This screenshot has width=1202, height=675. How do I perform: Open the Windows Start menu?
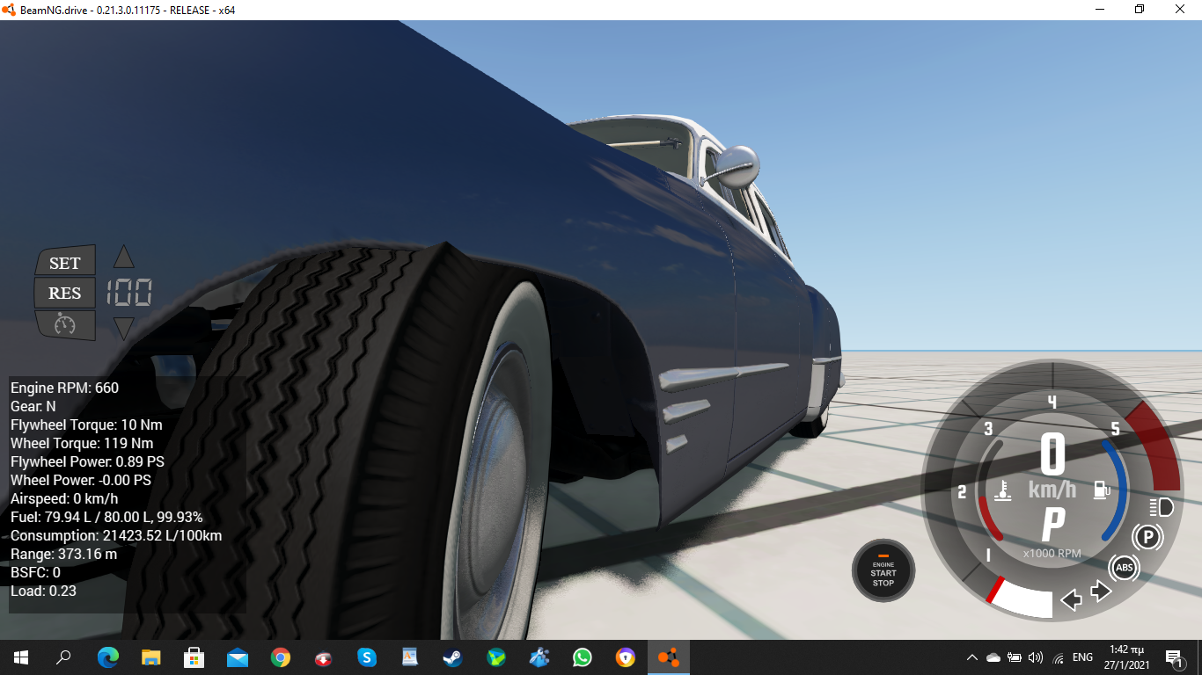click(x=21, y=657)
